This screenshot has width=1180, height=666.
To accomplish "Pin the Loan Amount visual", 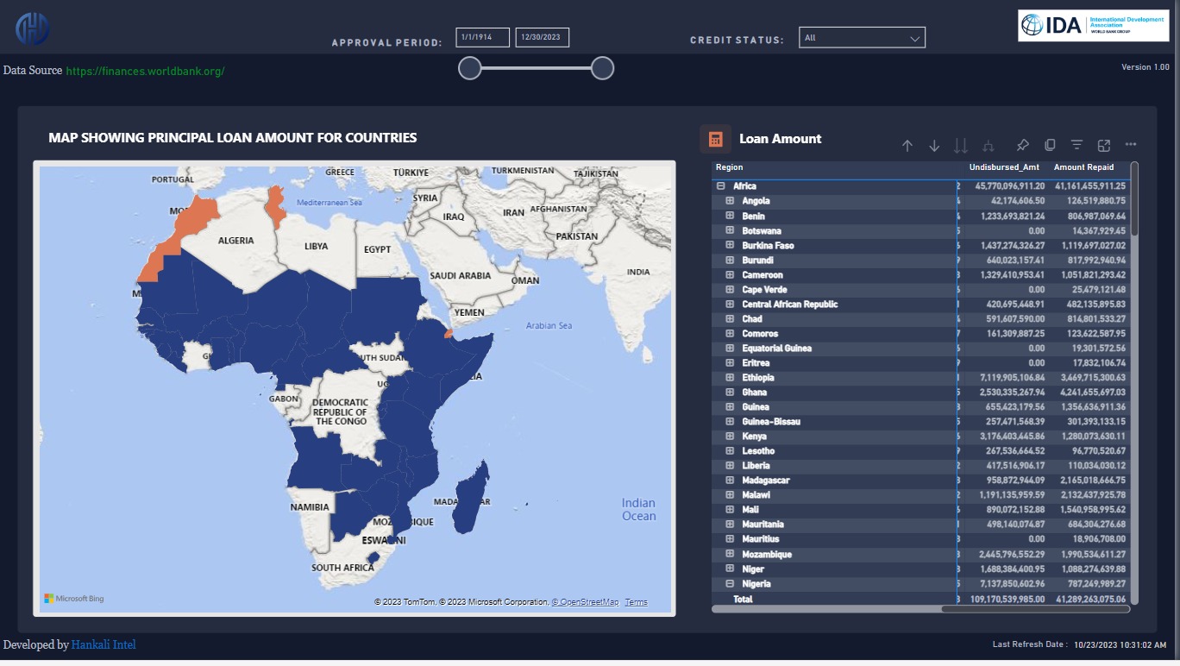I will tap(1023, 145).
